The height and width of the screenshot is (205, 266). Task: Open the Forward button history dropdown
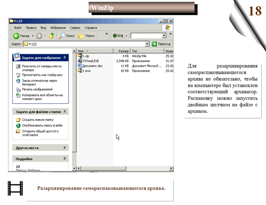tap(45, 36)
